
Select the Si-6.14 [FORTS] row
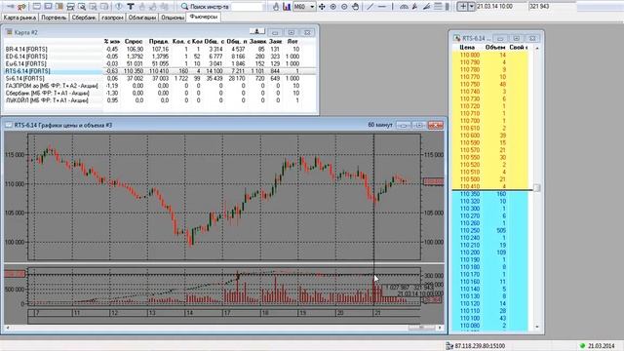click(159, 78)
